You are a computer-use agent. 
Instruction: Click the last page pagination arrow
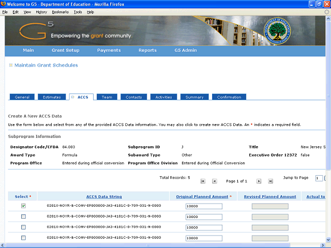270,181
